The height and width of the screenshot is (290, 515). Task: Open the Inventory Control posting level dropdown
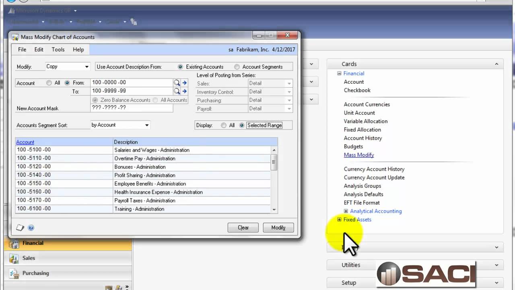pos(289,92)
